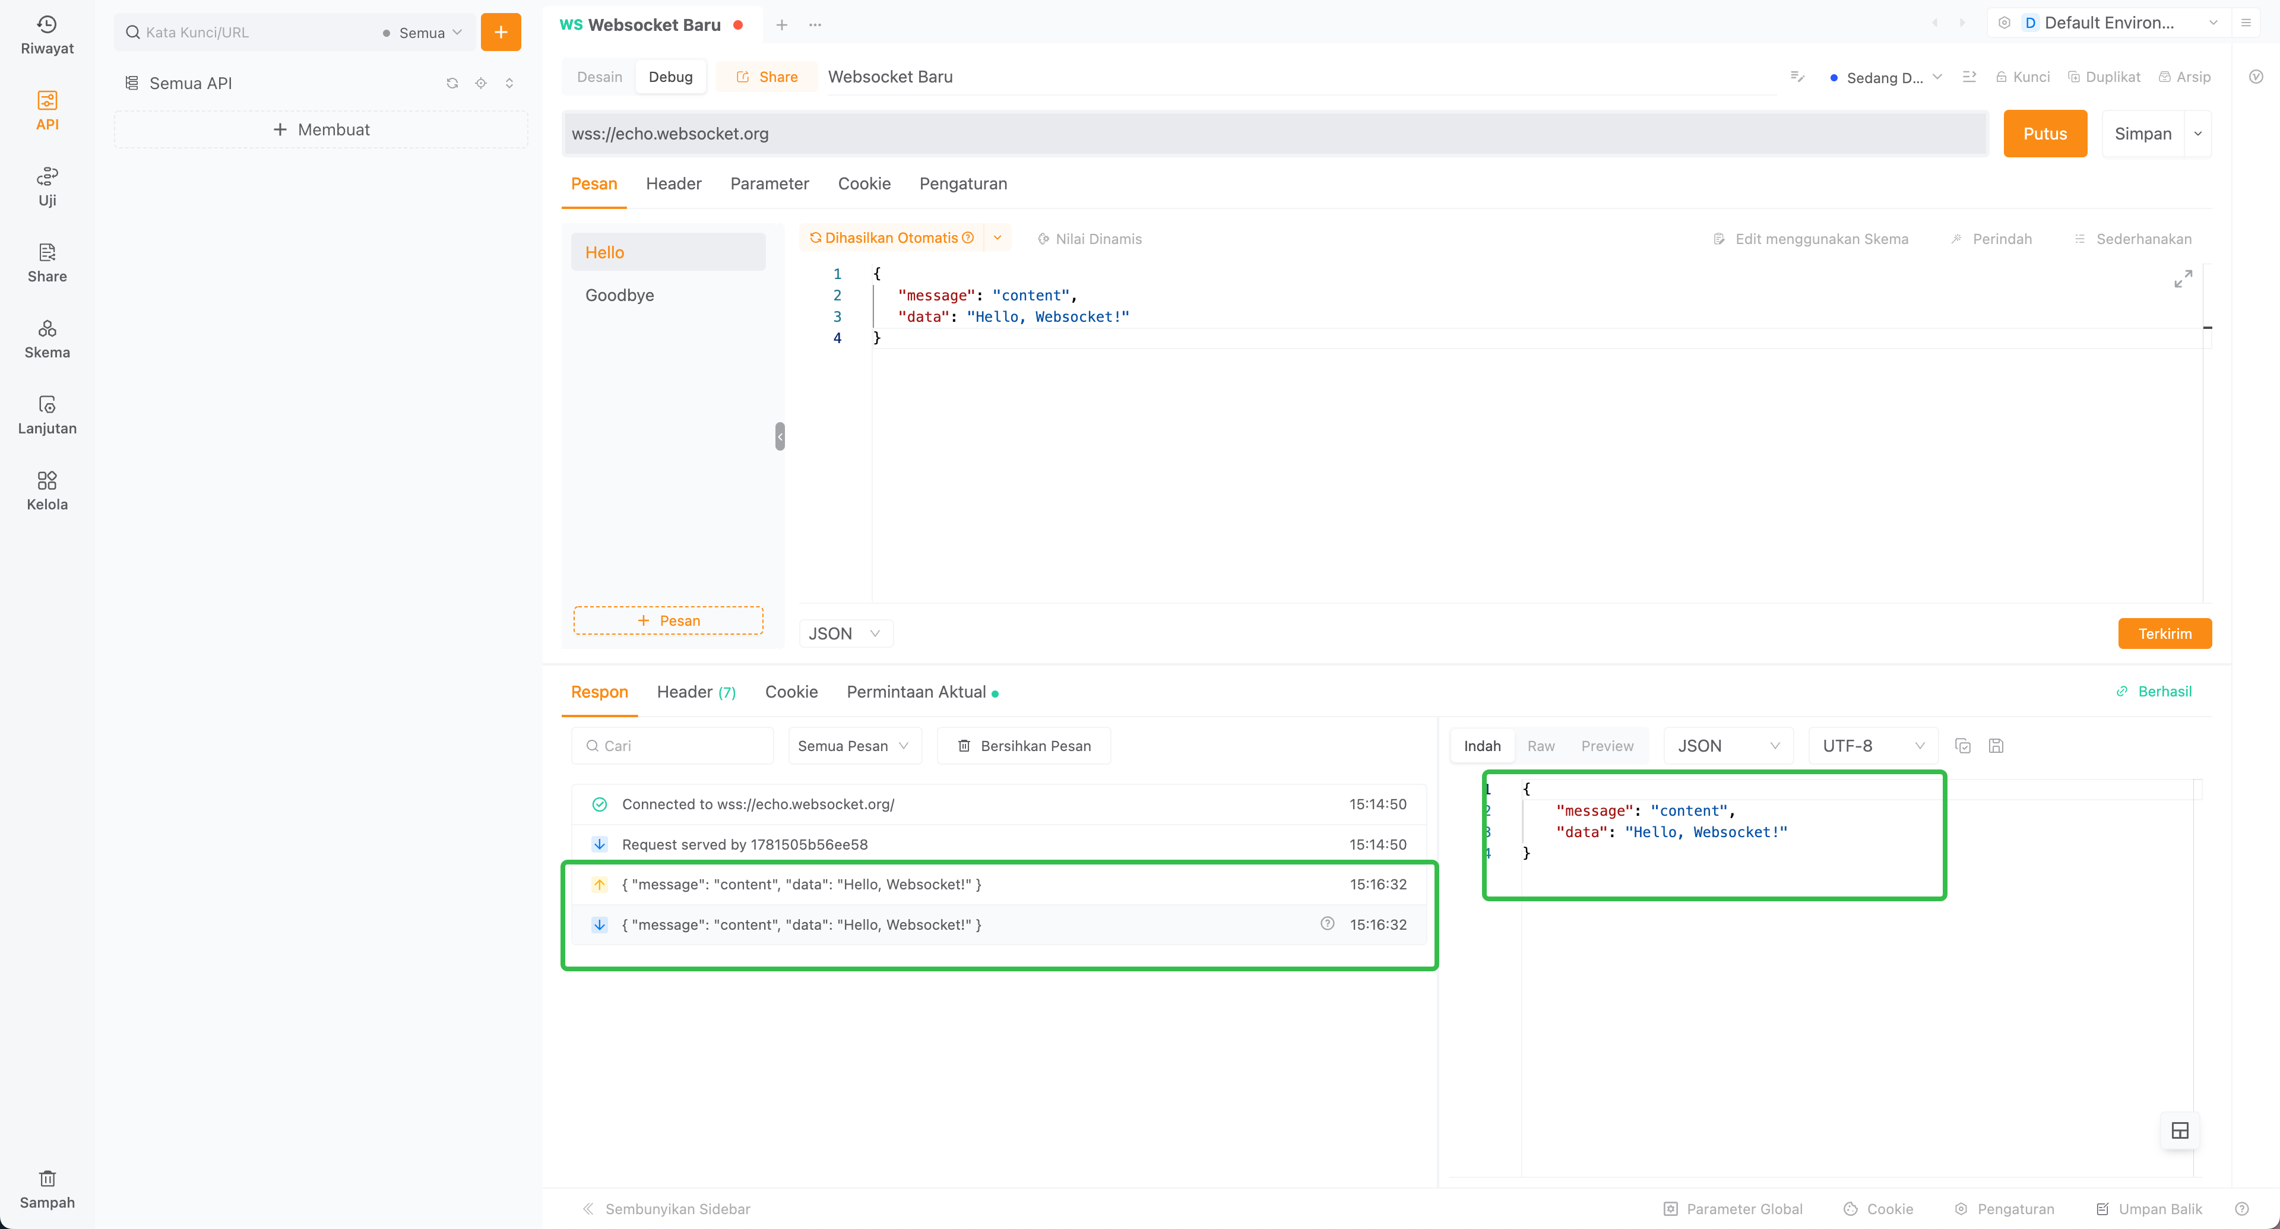The image size is (2280, 1229).
Task: Select Indah pretty response view
Action: pyautogui.click(x=1481, y=746)
